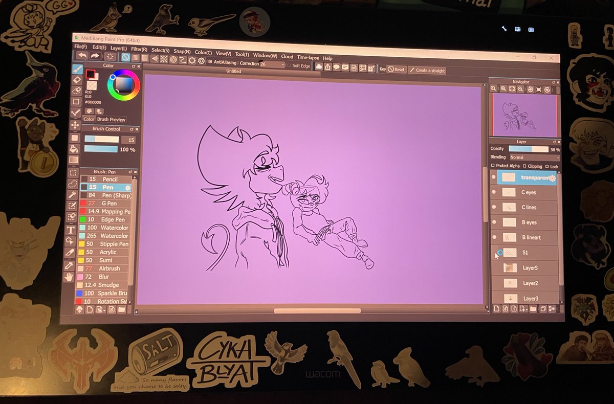The width and height of the screenshot is (614, 404).
Task: Click the black foreground color swatch
Action: (90, 73)
